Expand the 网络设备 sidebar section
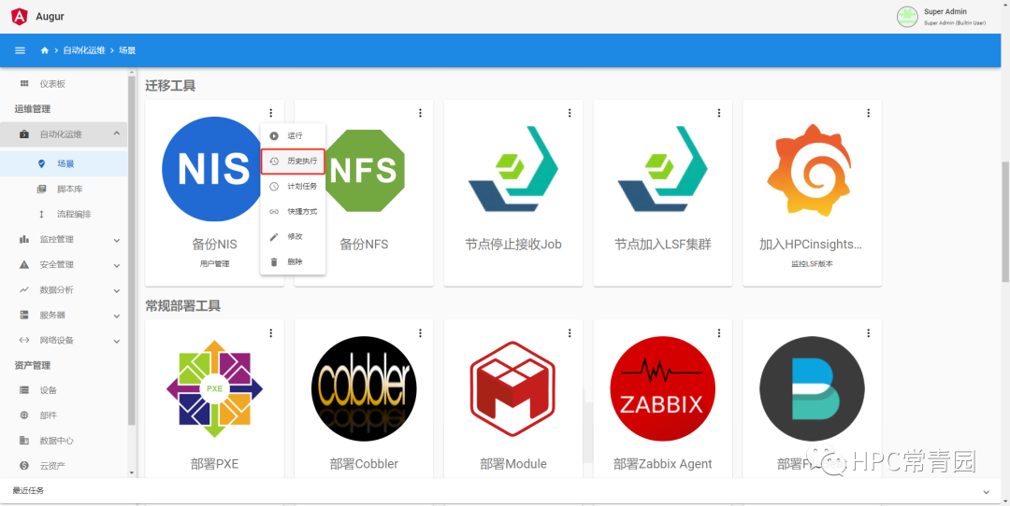1010x506 pixels. [x=117, y=341]
